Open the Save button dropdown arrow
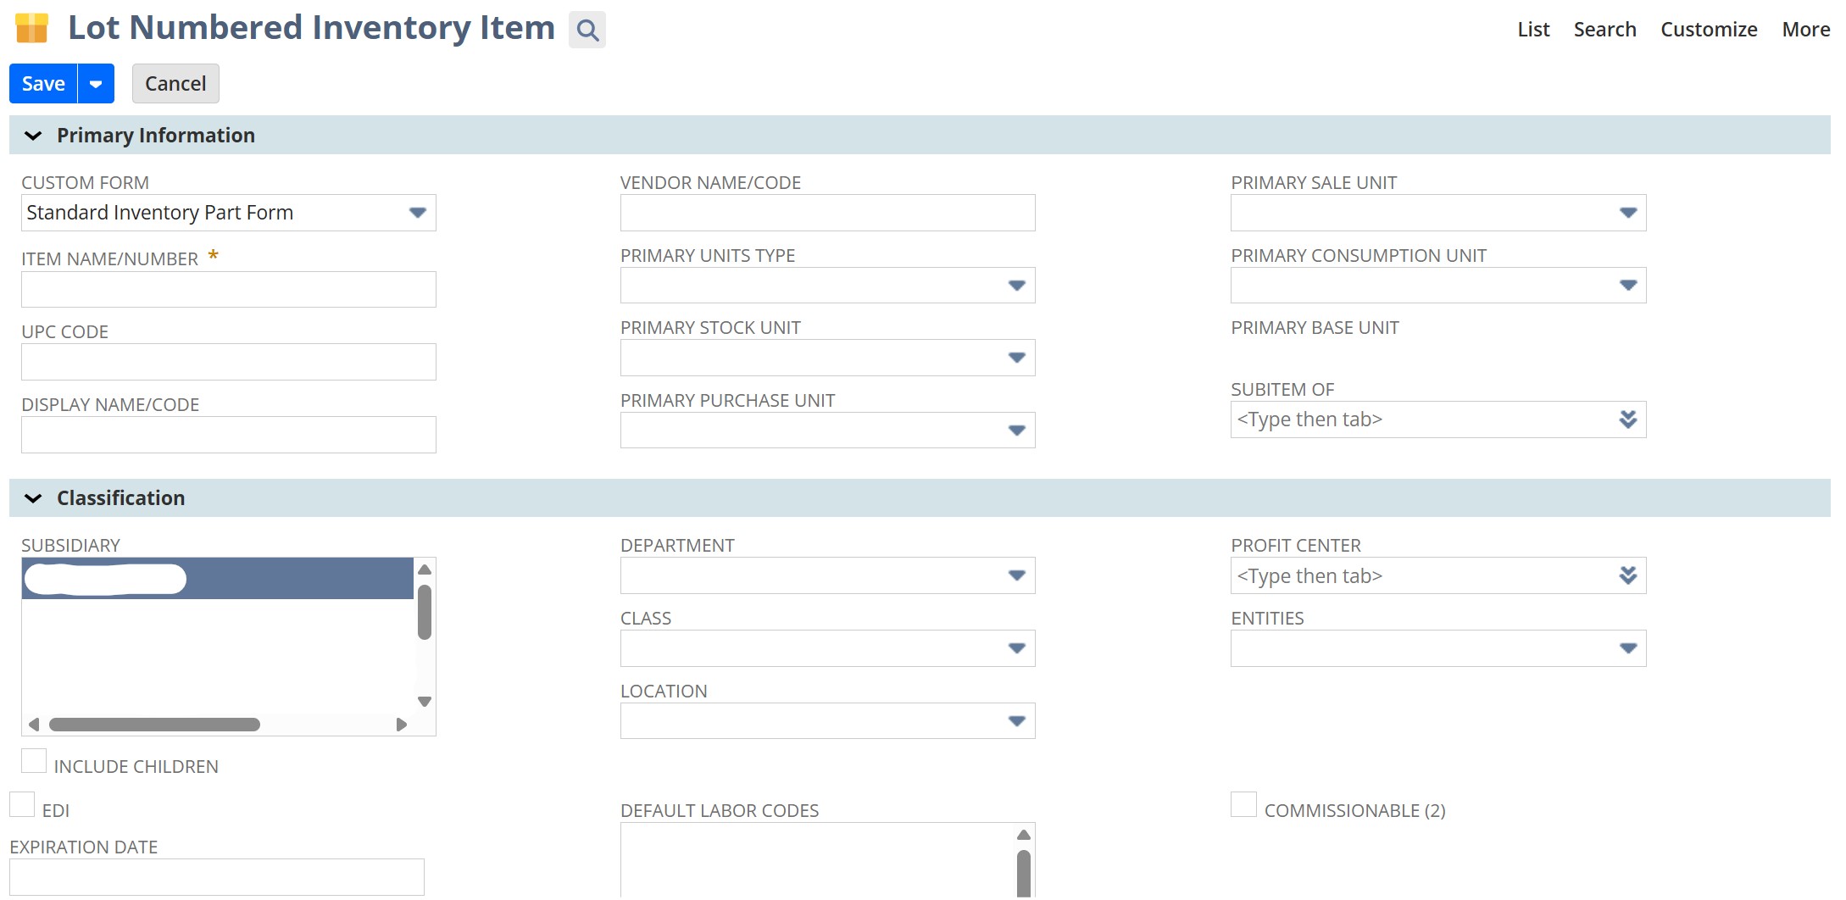The width and height of the screenshot is (1846, 900). tap(96, 84)
